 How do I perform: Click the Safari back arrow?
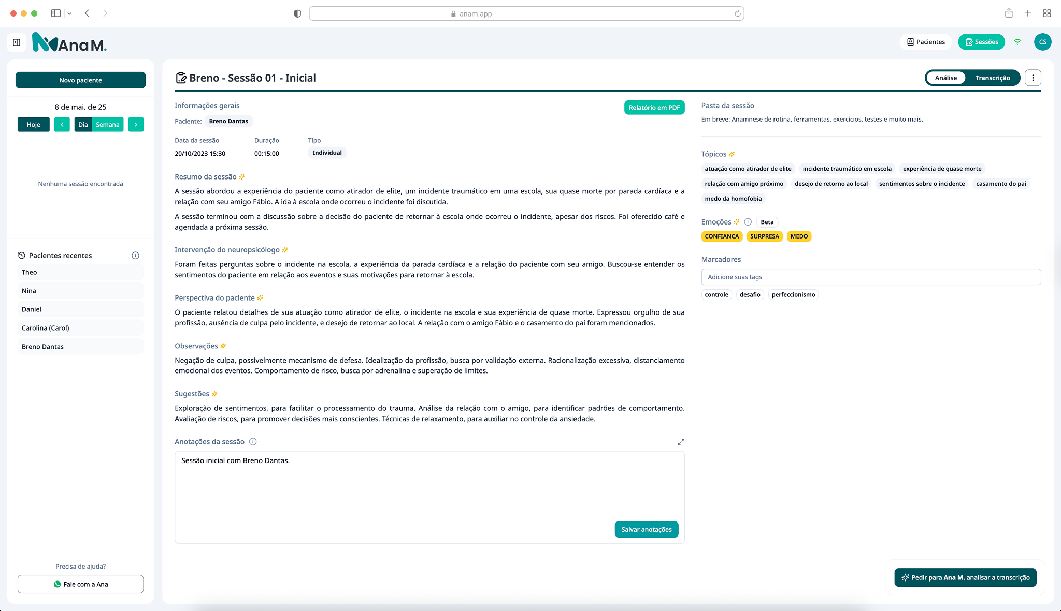87,13
